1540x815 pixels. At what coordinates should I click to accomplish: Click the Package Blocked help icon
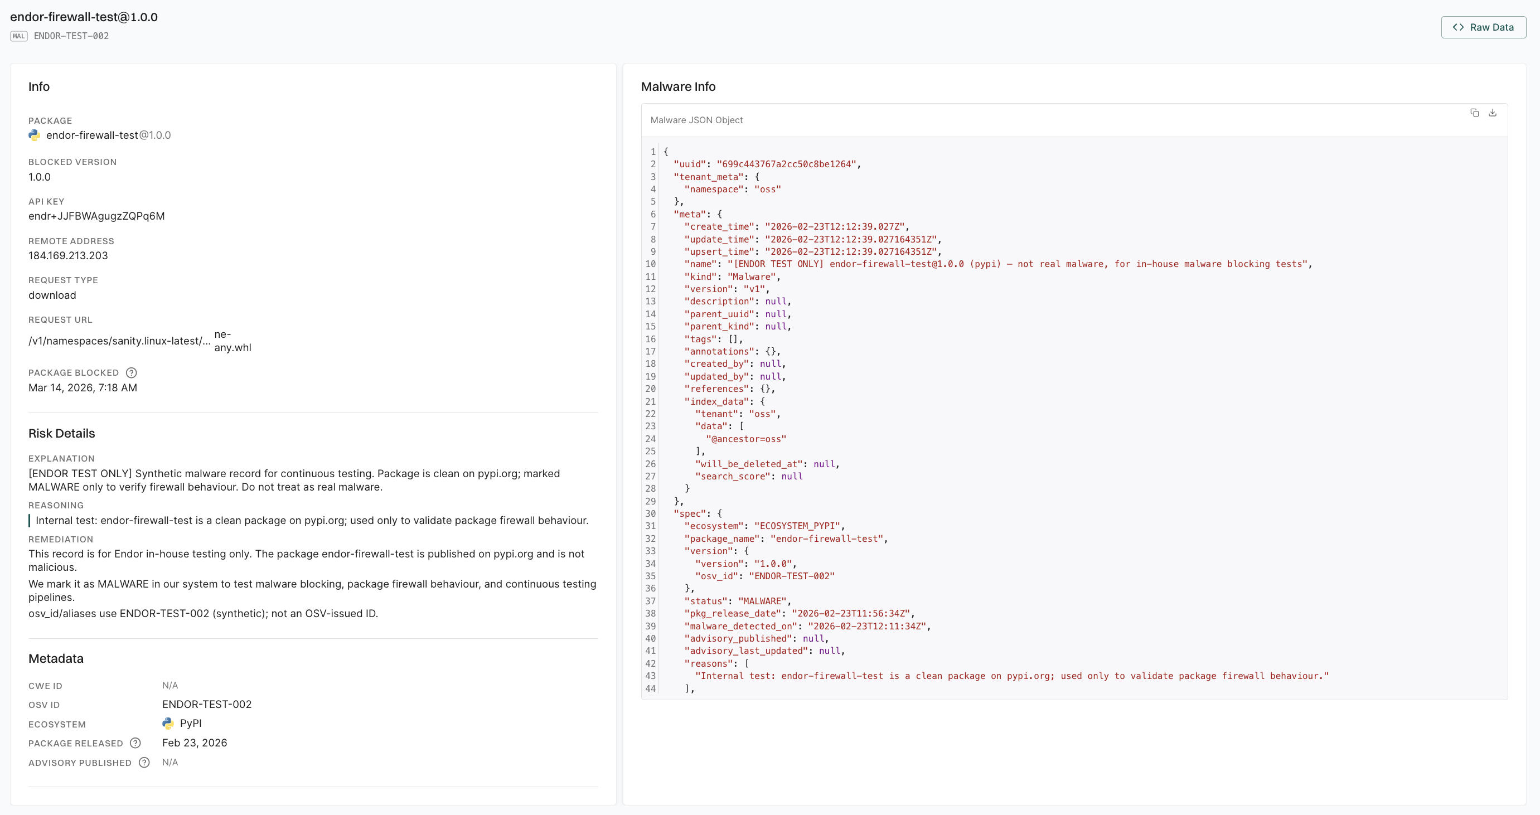(x=132, y=373)
